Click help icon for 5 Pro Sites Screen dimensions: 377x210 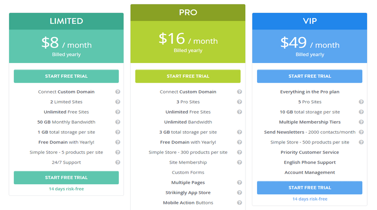pos(361,102)
